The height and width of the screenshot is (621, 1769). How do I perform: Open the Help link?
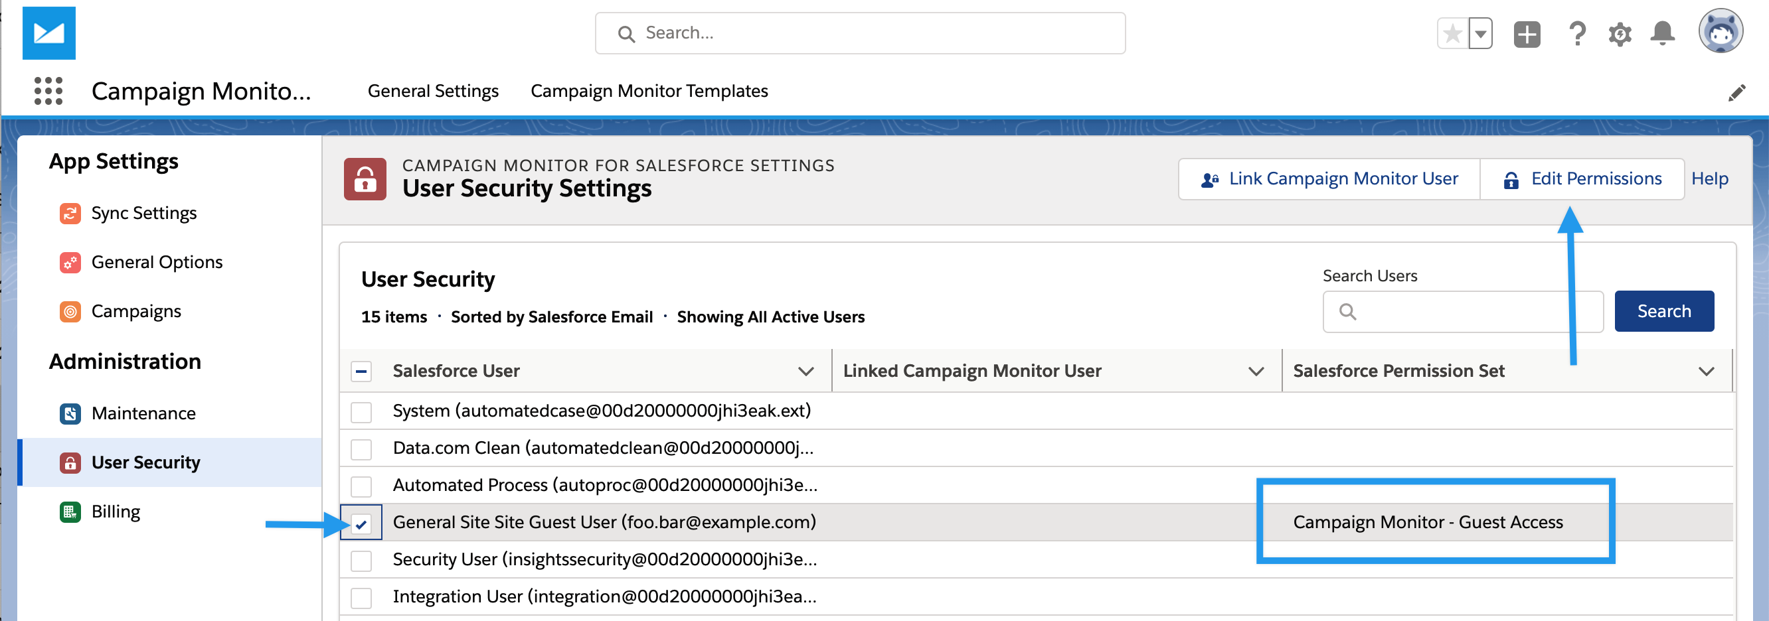[1709, 179]
